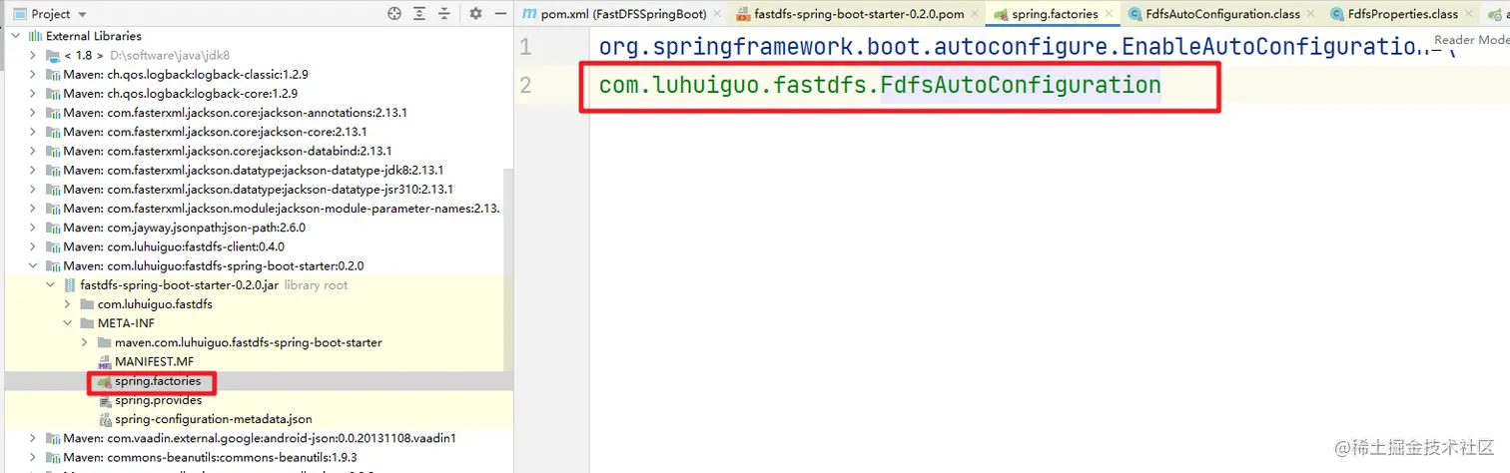The image size is (1510, 473).
Task: Expand Maven fastdfs-client:0.4.0 node
Action: [35, 246]
